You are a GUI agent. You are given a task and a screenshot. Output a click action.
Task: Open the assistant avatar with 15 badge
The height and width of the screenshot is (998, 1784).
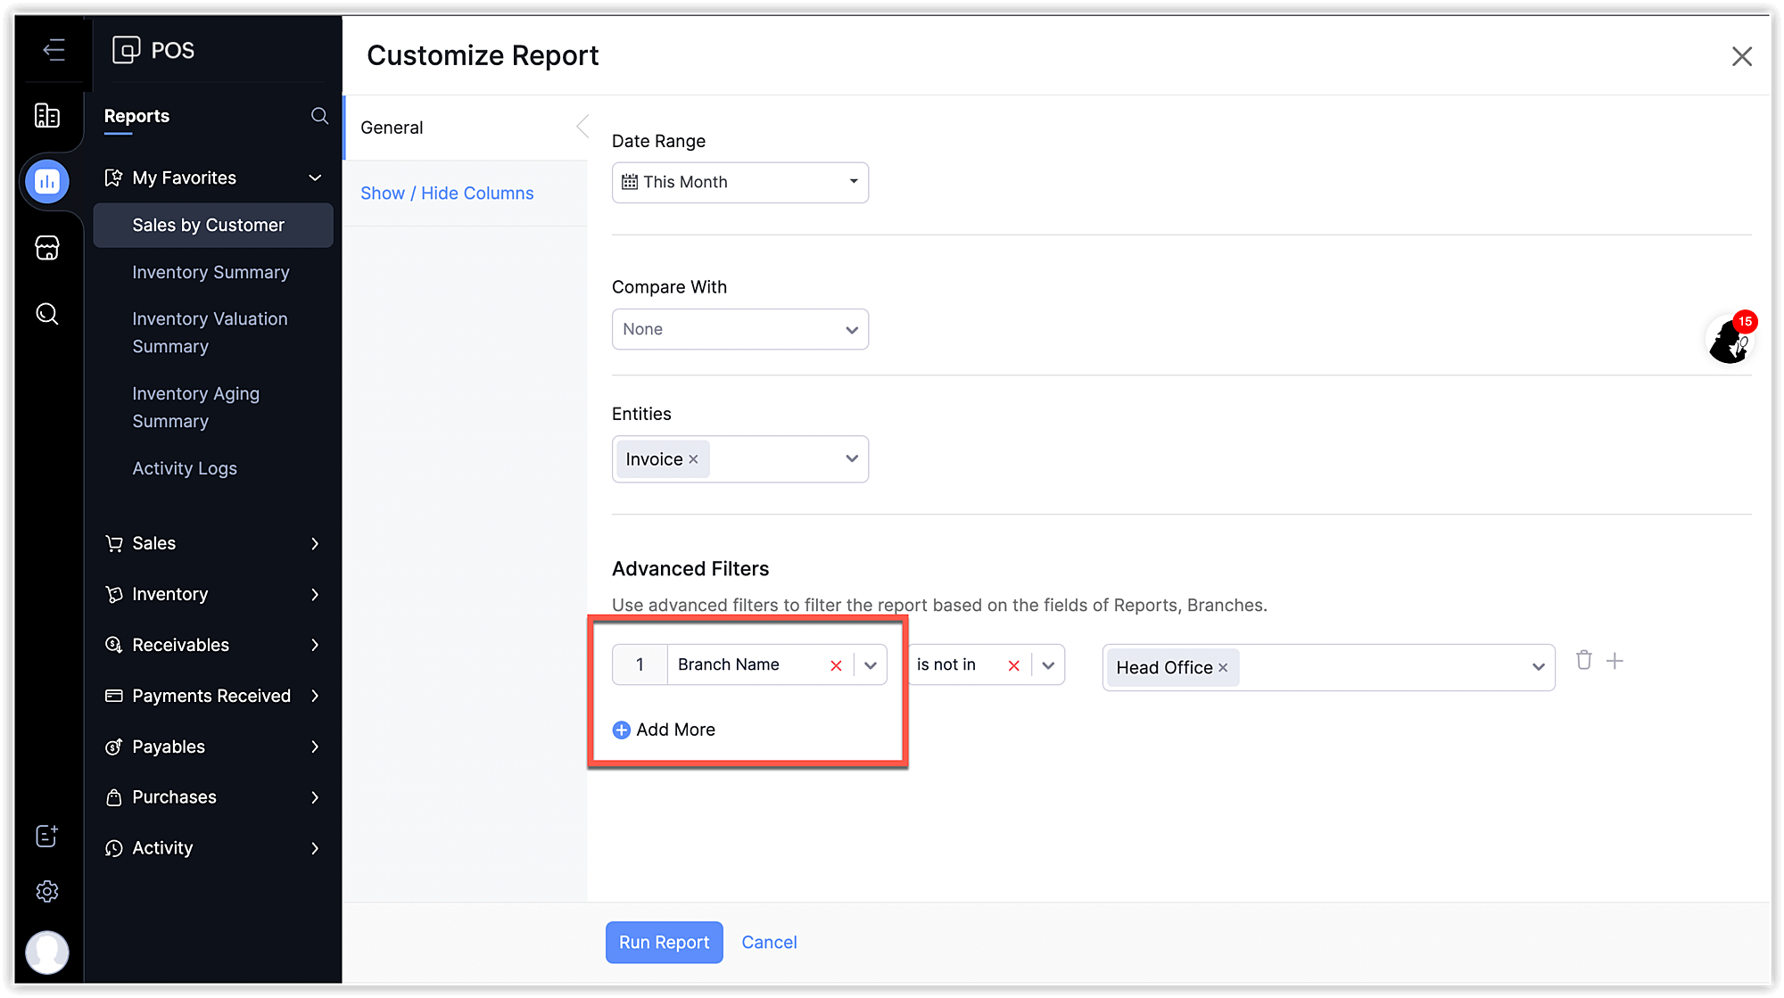tap(1730, 340)
